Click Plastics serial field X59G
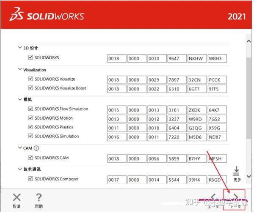Image resolution: width=254 pixels, height=213 pixels. coord(217,128)
